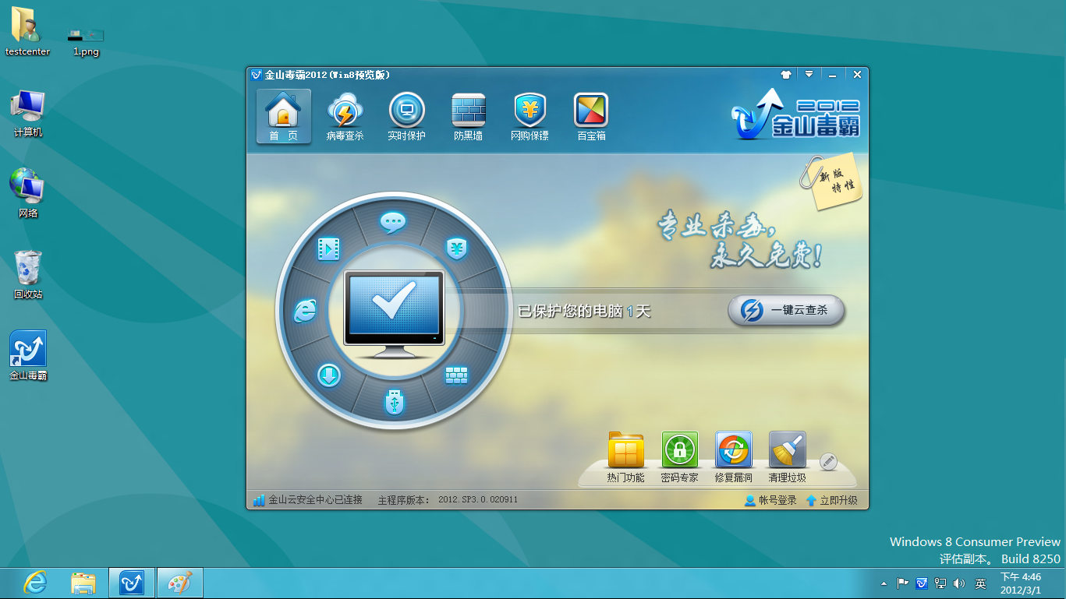Open the 病毒查杀 virus scan tab
This screenshot has width=1066, height=599.
point(344,117)
